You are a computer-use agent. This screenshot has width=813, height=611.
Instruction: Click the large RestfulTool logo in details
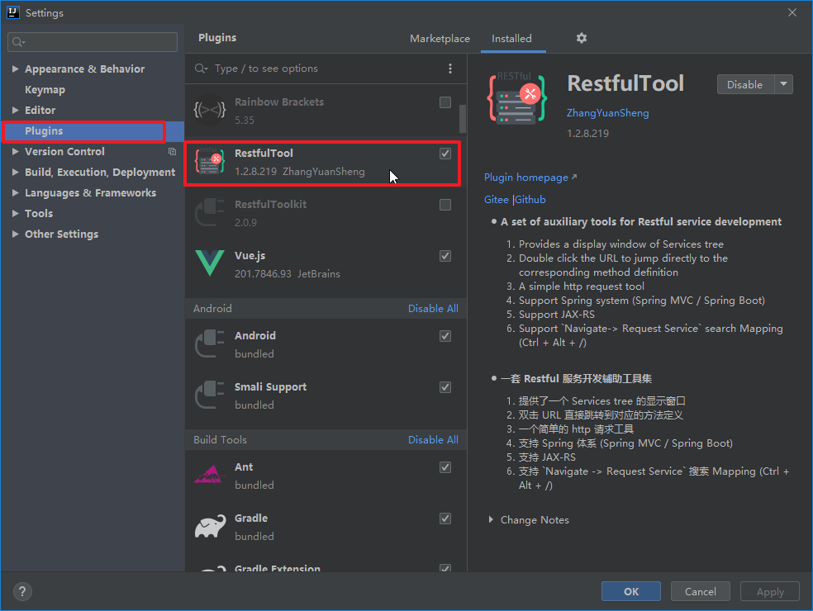click(517, 98)
